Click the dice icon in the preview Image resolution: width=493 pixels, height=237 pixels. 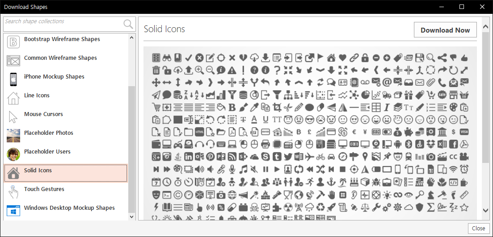click(x=199, y=195)
